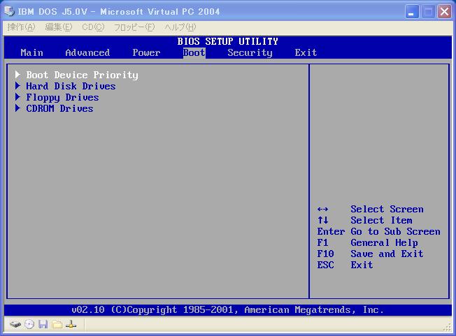This screenshot has width=456, height=336.
Task: Click the General Help text
Action: pyautogui.click(x=384, y=242)
